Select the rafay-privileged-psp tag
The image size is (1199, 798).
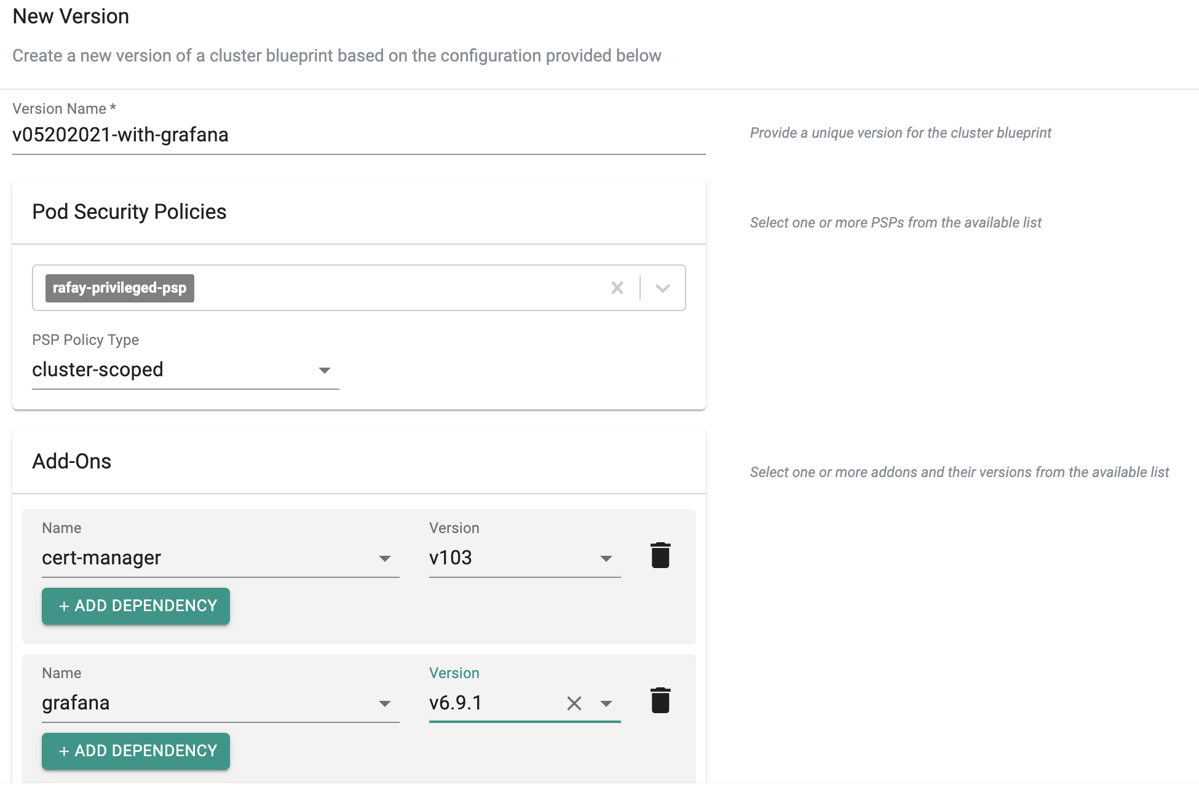(120, 288)
